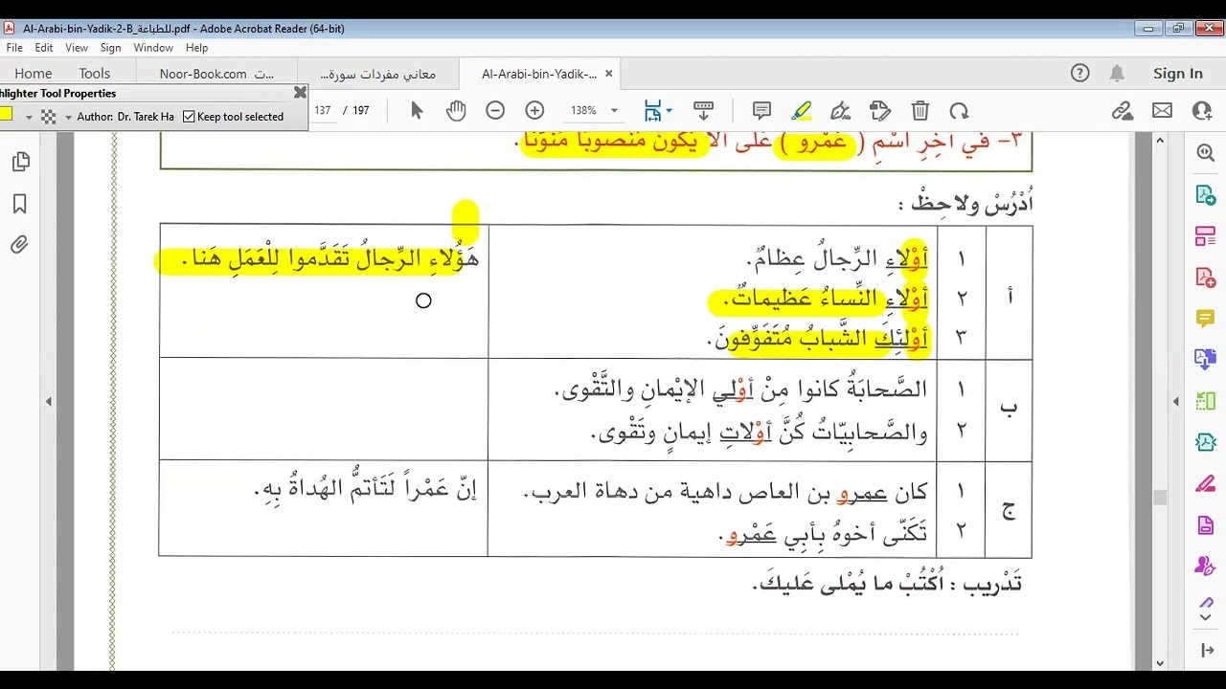The width and height of the screenshot is (1226, 689).
Task: Send file by email envelope icon
Action: pyautogui.click(x=1162, y=110)
